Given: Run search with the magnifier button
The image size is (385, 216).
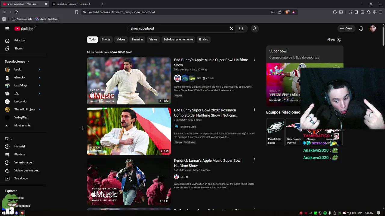Looking at the screenshot, I should [241, 28].
